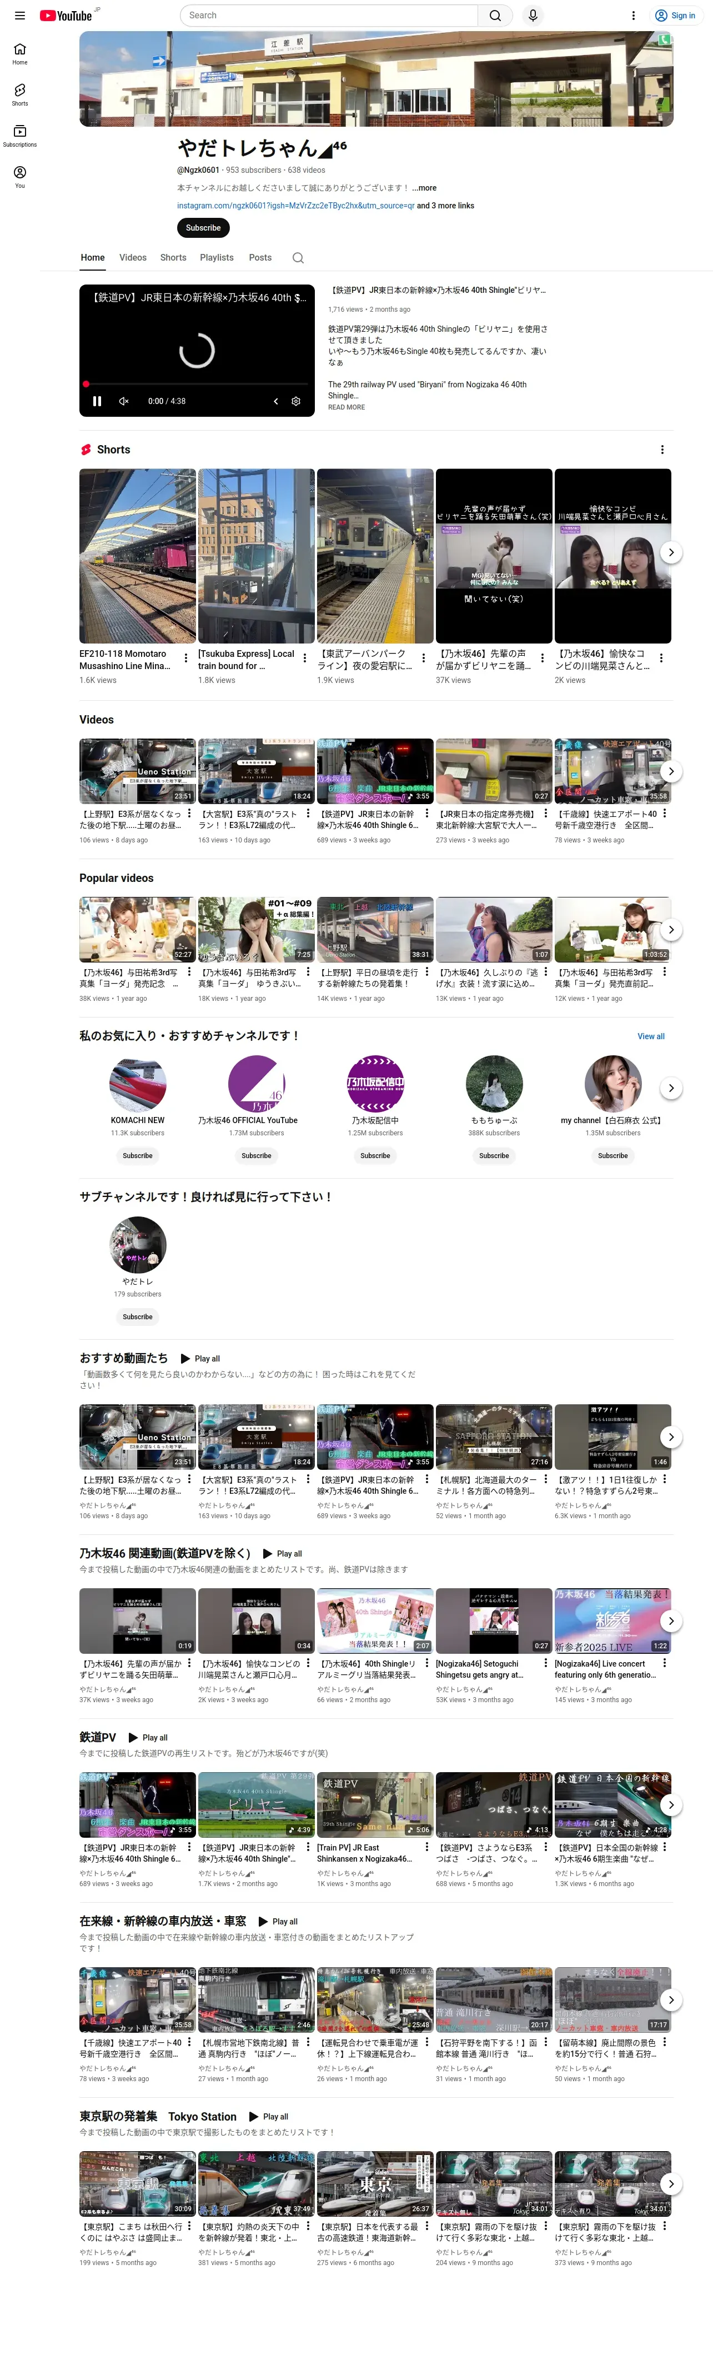Click the search magnifier button
The height and width of the screenshot is (2354, 713).
click(495, 16)
